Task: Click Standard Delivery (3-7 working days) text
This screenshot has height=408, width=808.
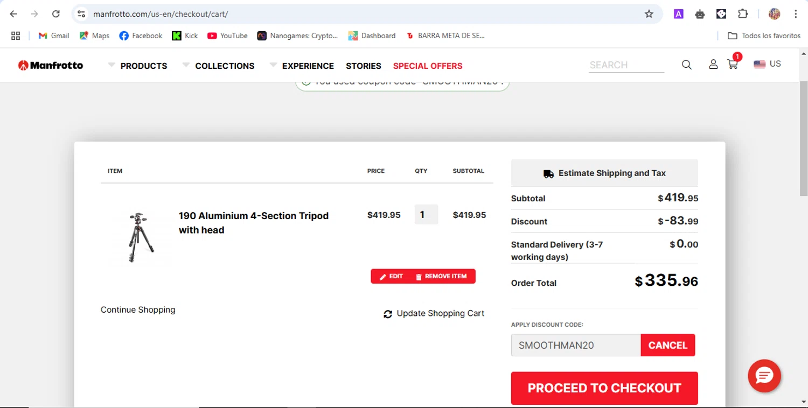Action: tap(557, 251)
